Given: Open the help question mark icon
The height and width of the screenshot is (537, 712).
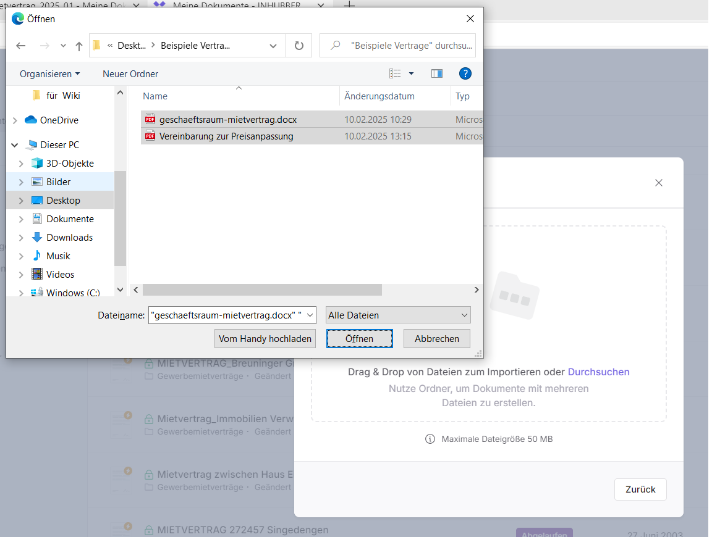Looking at the screenshot, I should click(x=465, y=73).
